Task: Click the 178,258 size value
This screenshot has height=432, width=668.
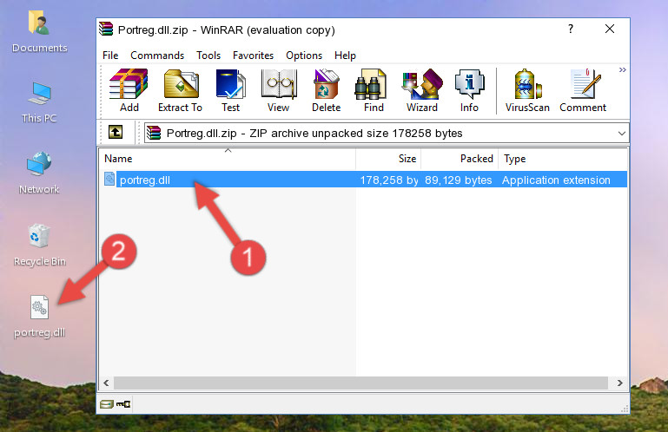Action: coord(389,180)
